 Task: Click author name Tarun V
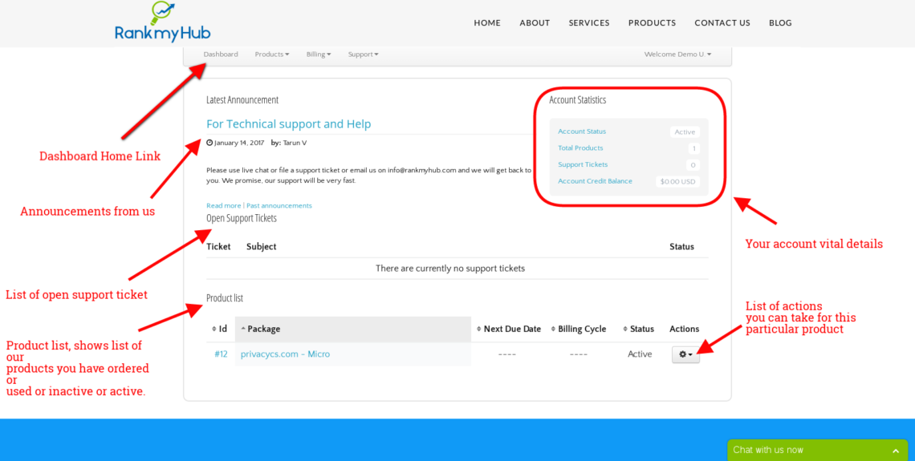coord(295,143)
